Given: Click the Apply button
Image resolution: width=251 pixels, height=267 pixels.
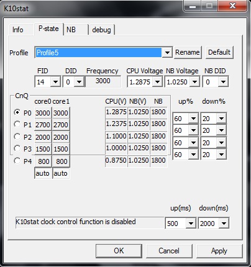Looking at the screenshot, I should click(x=219, y=251).
